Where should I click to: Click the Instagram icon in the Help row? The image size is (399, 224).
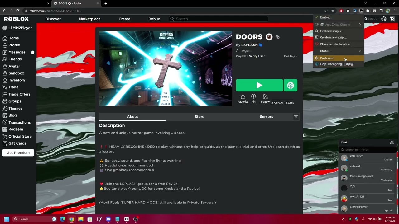(x=352, y=64)
